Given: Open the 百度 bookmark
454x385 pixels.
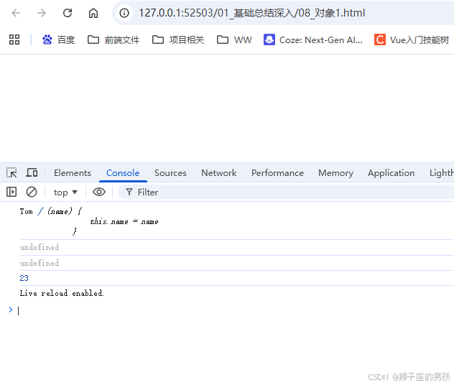Looking at the screenshot, I should point(58,40).
